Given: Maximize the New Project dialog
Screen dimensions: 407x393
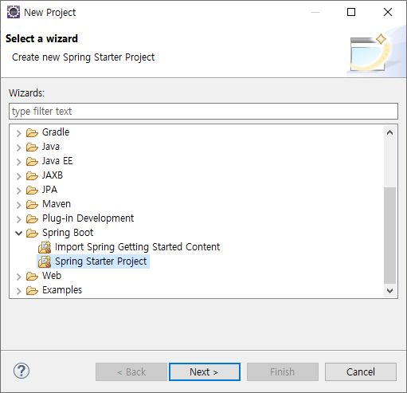Looking at the screenshot, I should pos(351,12).
